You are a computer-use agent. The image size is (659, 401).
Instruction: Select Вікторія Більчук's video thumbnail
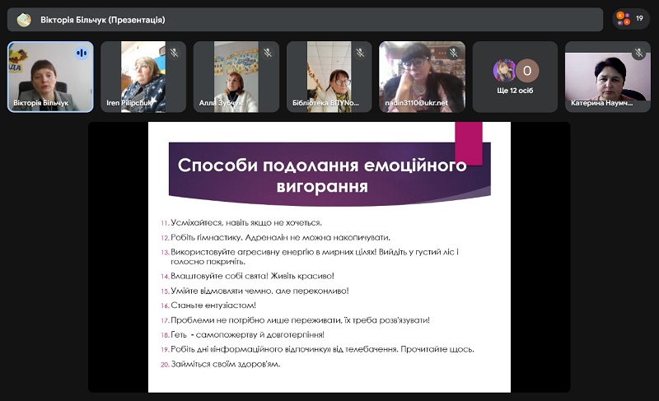click(49, 77)
